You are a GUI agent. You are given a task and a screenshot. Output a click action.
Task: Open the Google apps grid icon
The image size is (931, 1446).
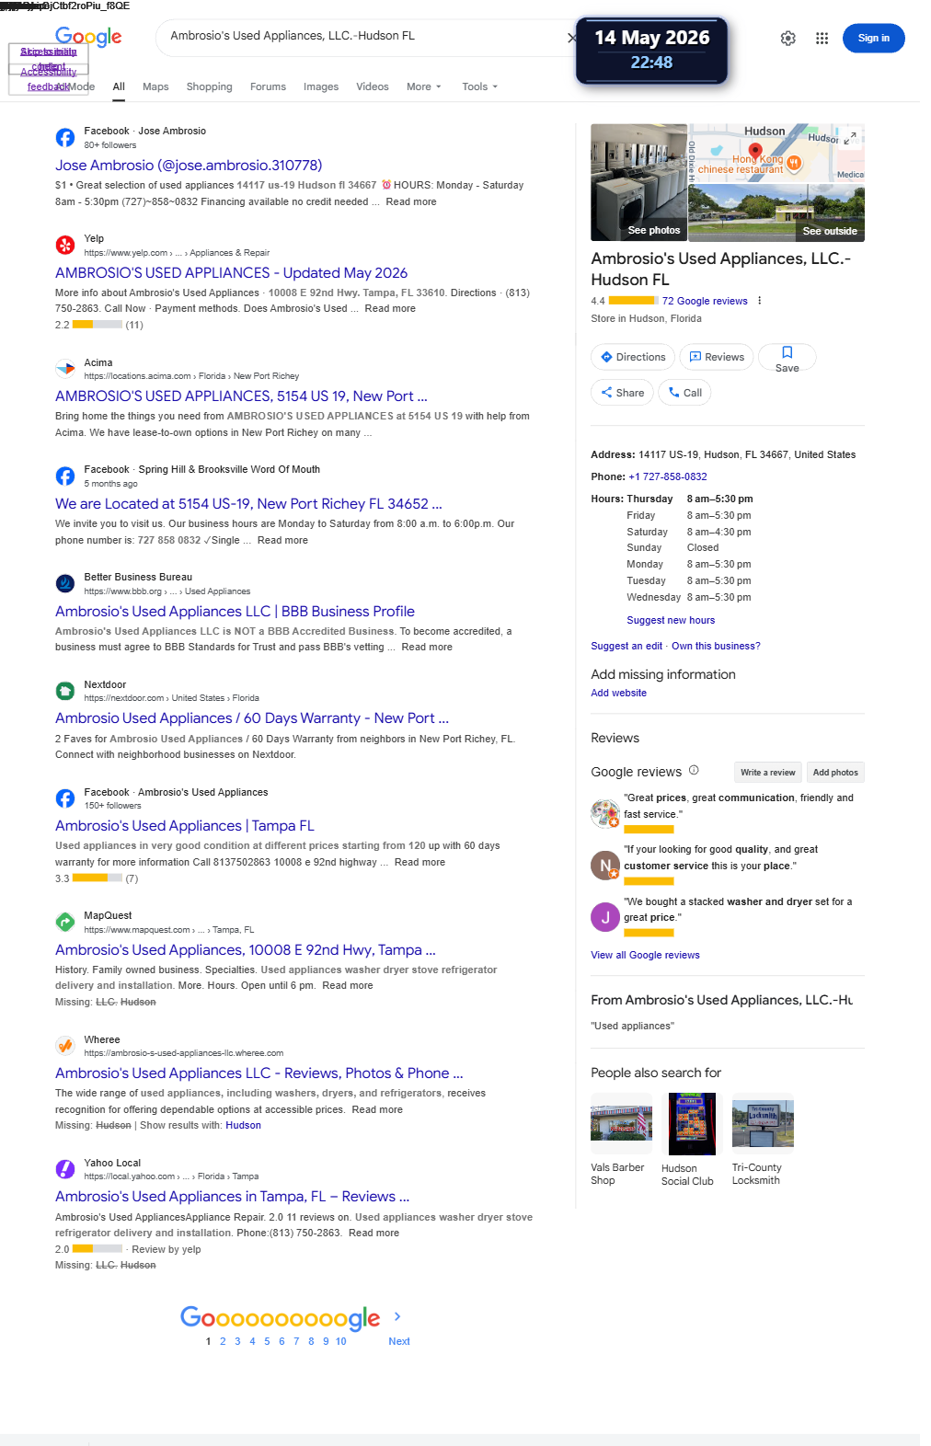point(822,39)
